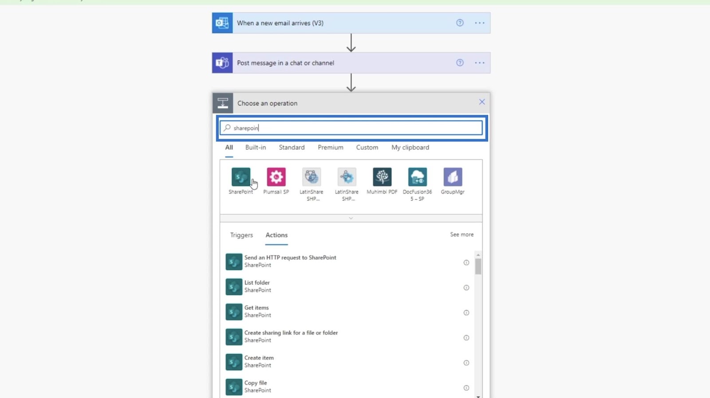This screenshot has width=710, height=398.
Task: Click the Choose an operation step icon
Action: pos(223,103)
